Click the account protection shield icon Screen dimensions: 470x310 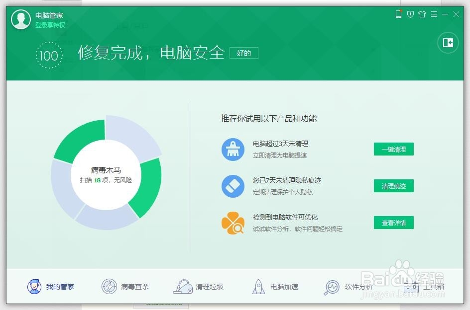point(410,14)
